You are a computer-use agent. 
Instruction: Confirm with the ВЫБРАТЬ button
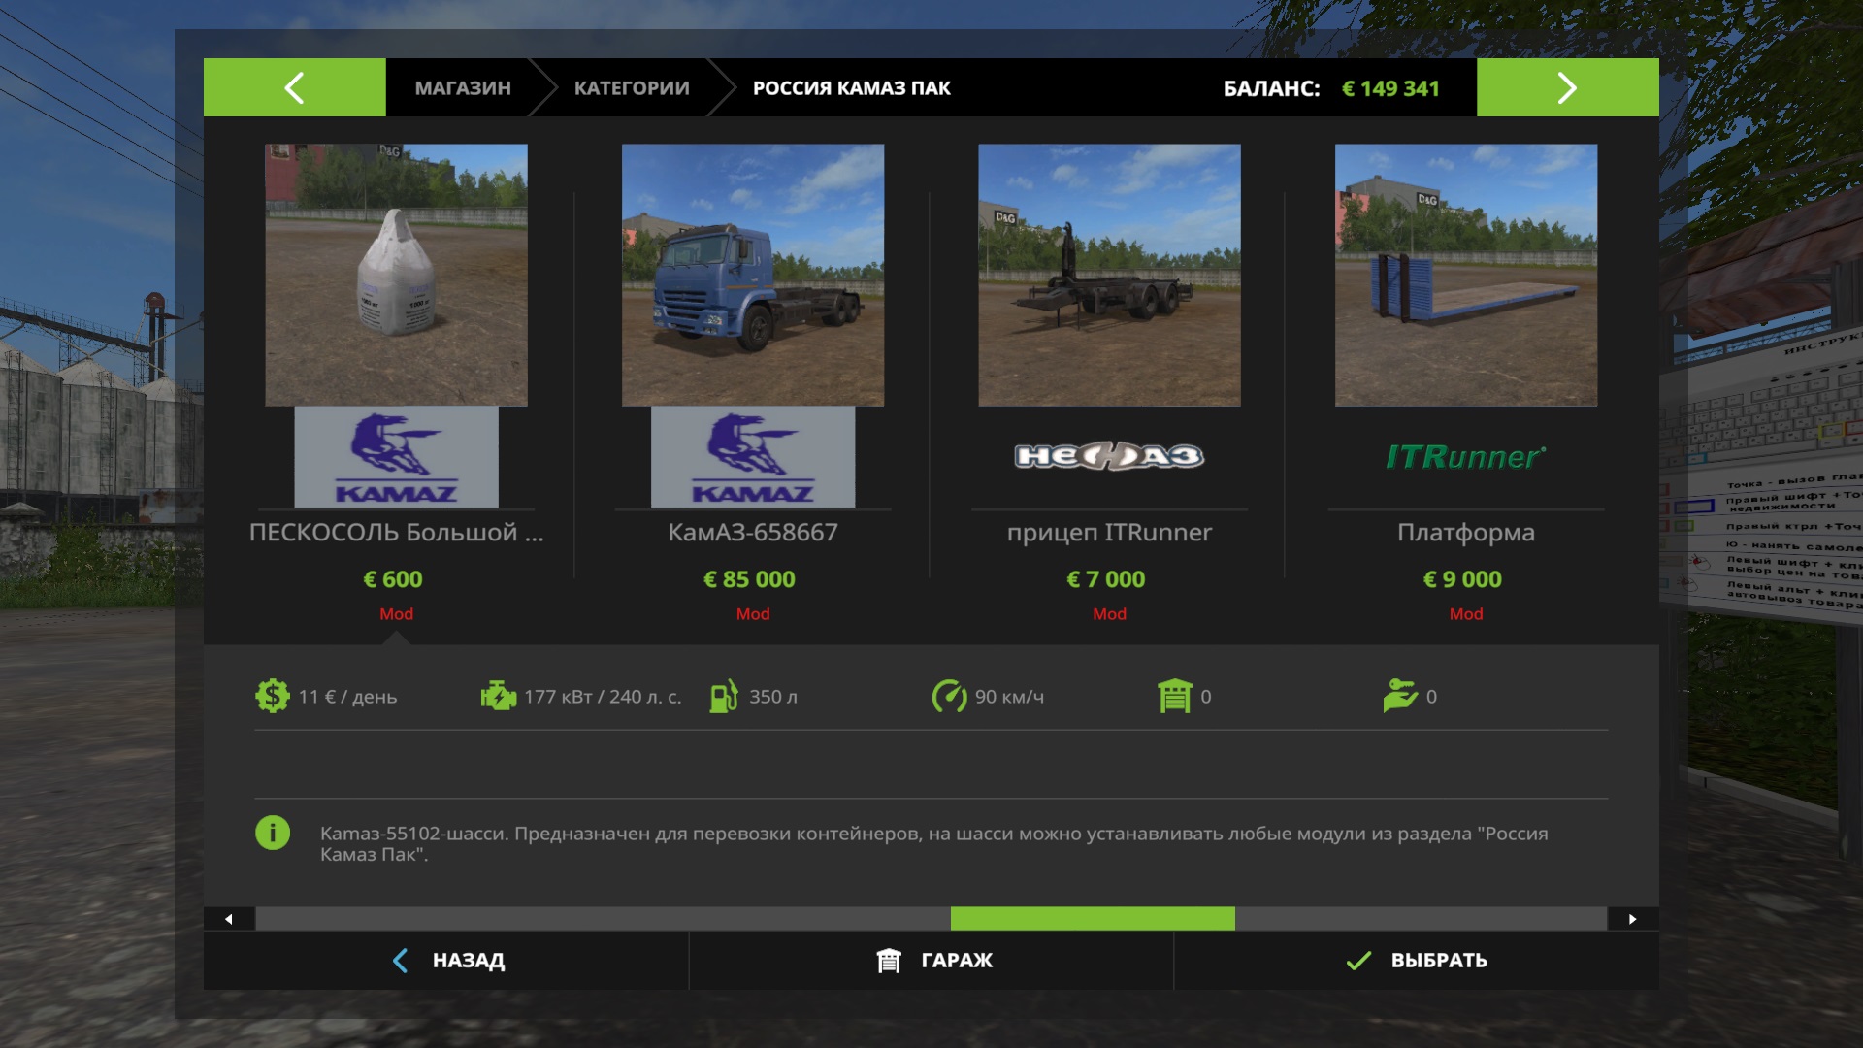coord(1417,961)
